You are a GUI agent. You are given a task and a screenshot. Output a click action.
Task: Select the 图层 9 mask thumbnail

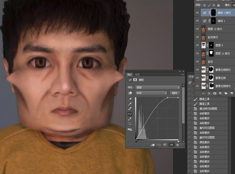[x=211, y=45]
